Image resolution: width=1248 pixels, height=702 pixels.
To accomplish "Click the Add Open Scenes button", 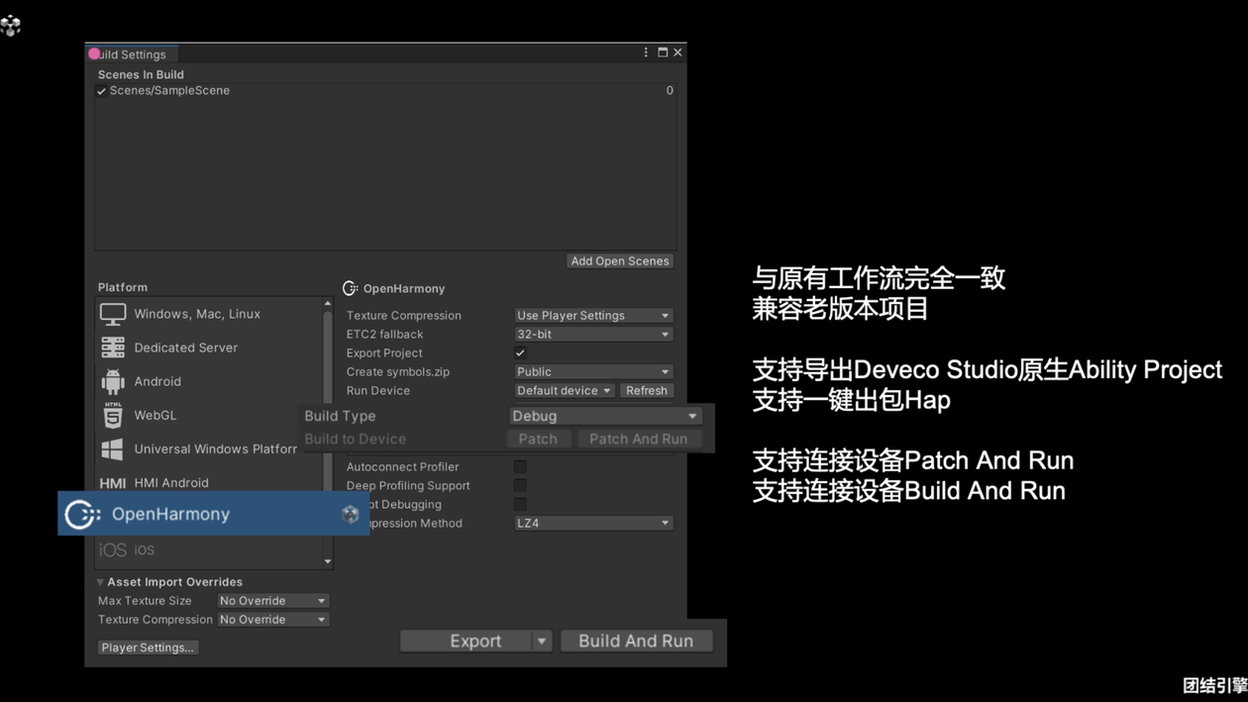I will 619,260.
